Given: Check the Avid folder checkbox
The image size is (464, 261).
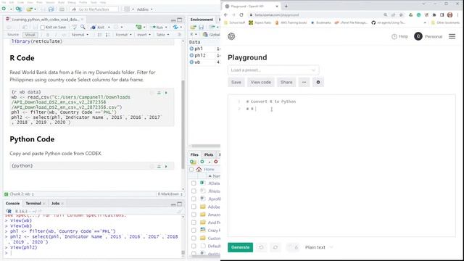Looking at the screenshot, I should (x=194, y=223).
